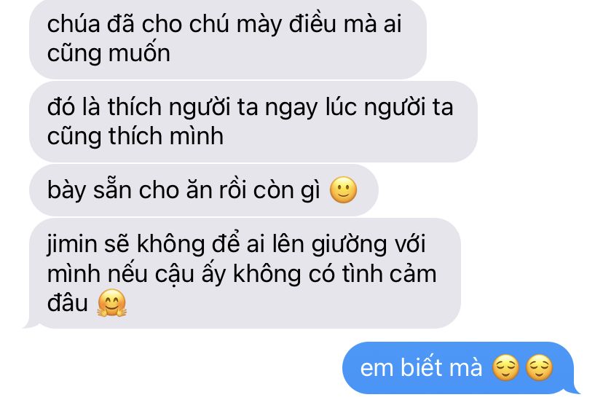Click the text "cũng muốn"
603x400 pixels.
pyautogui.click(x=109, y=54)
